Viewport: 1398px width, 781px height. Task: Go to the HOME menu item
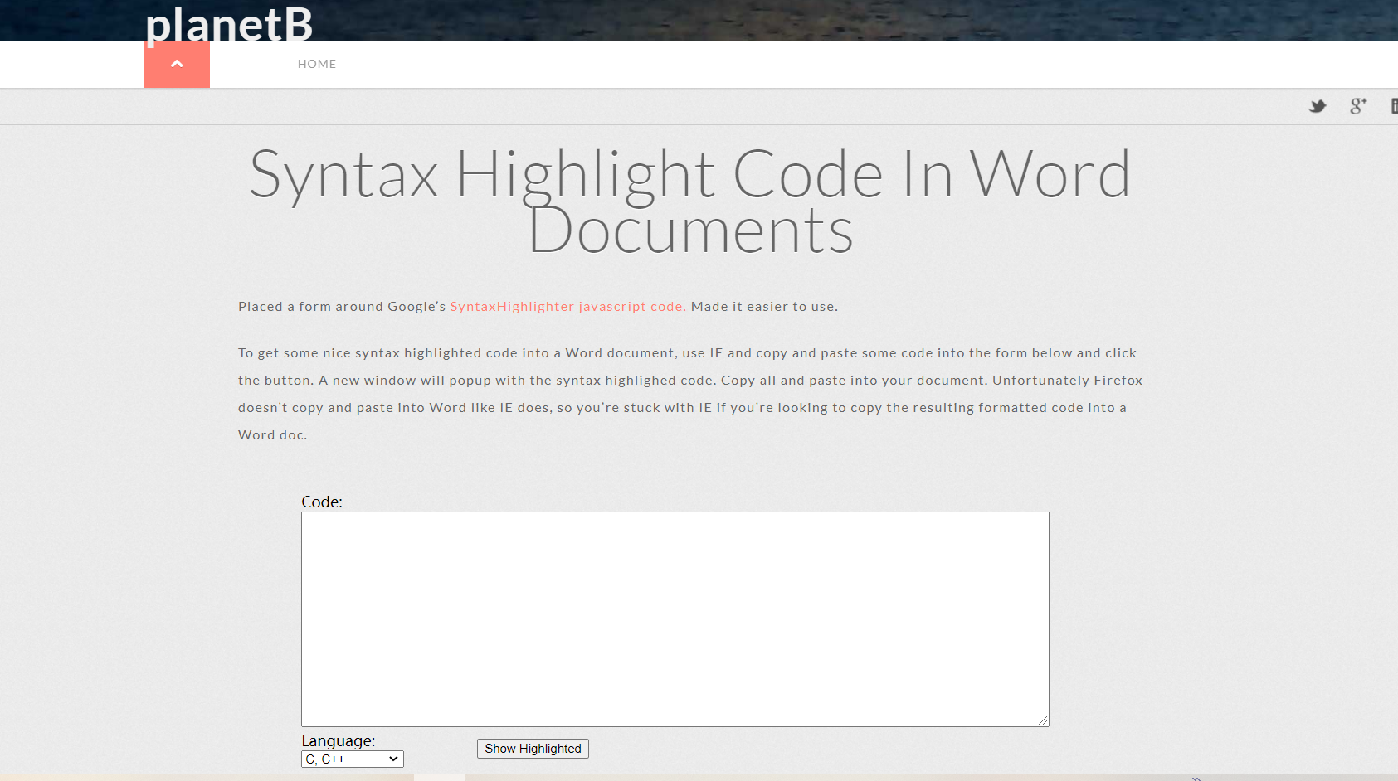click(317, 64)
